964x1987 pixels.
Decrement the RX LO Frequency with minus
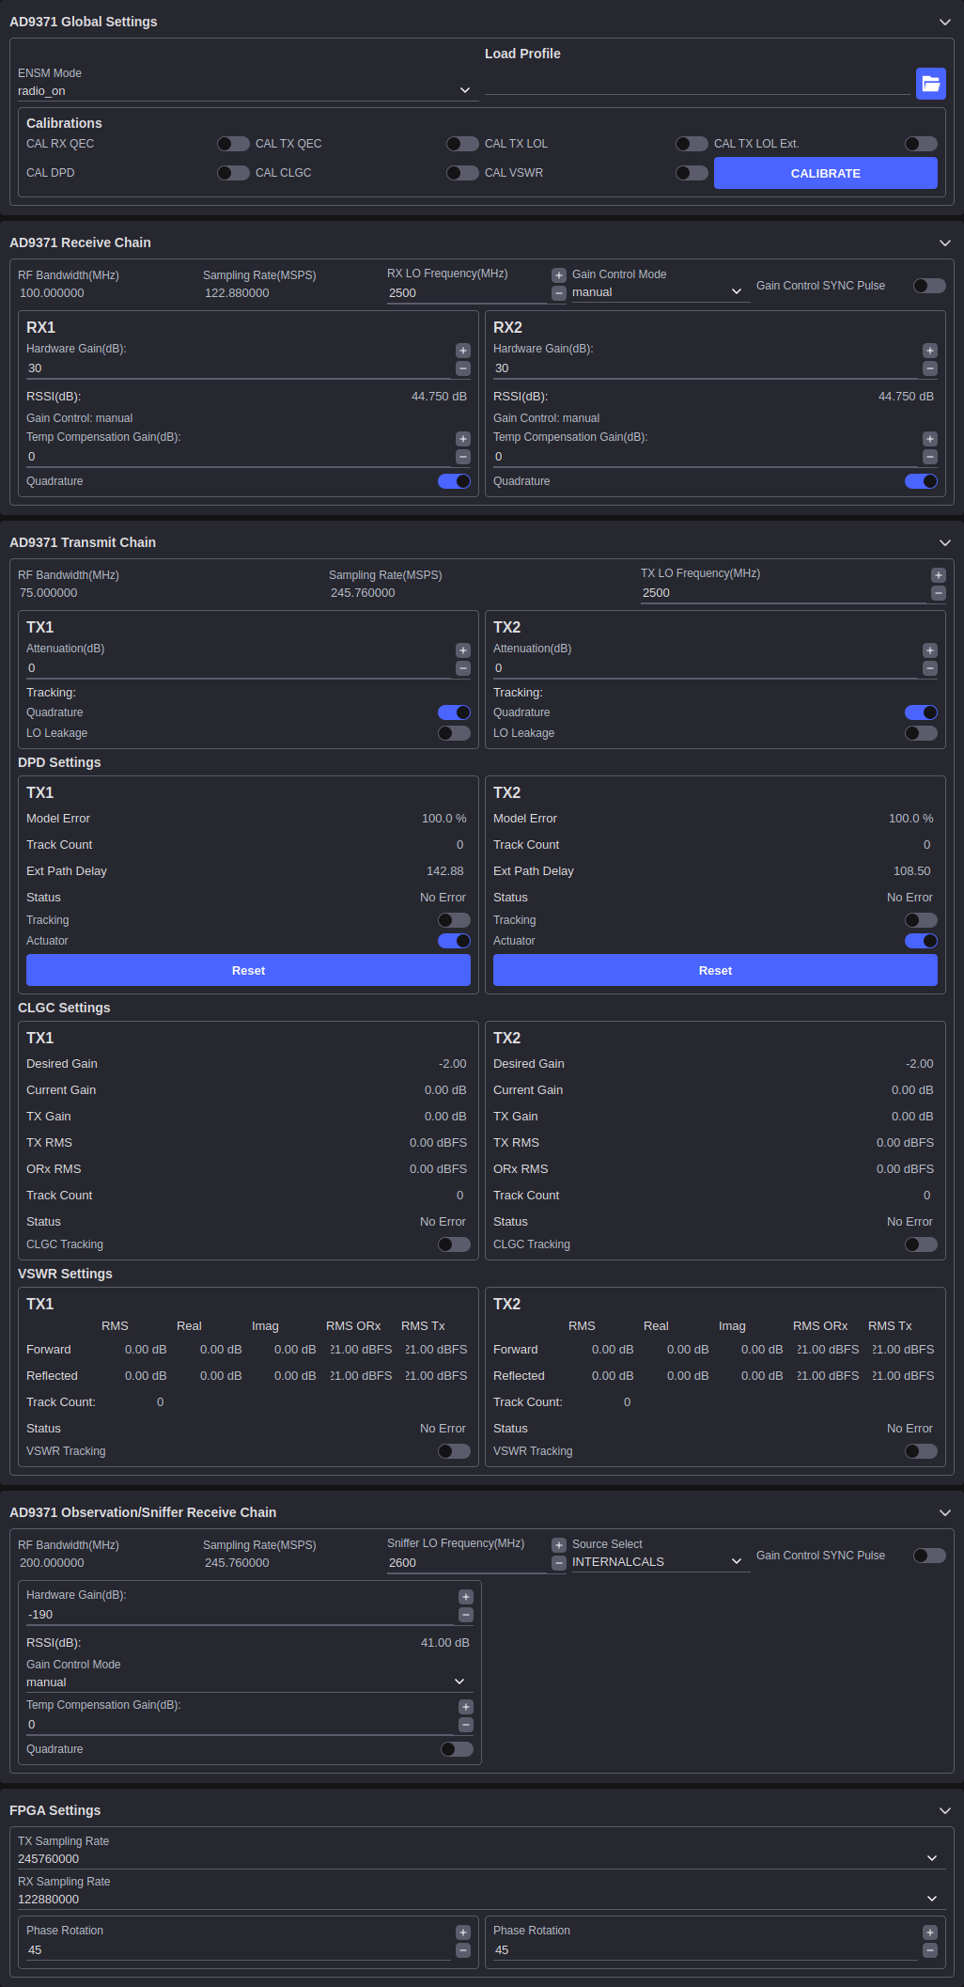558,293
